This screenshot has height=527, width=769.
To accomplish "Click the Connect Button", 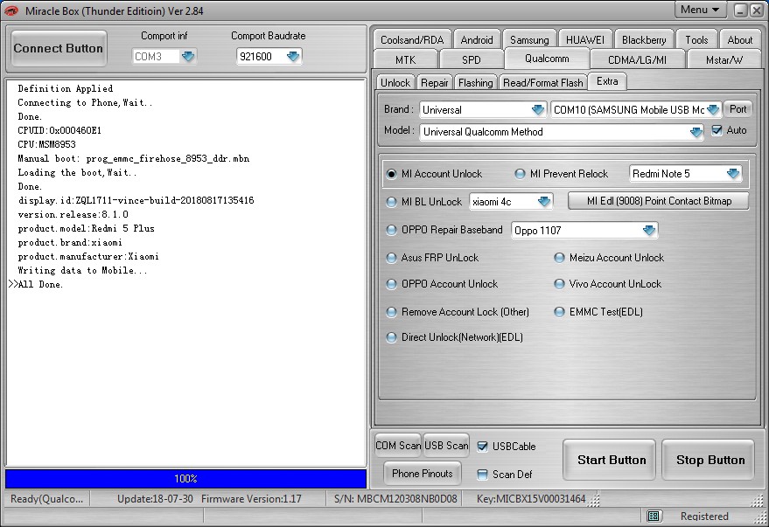I will (59, 48).
